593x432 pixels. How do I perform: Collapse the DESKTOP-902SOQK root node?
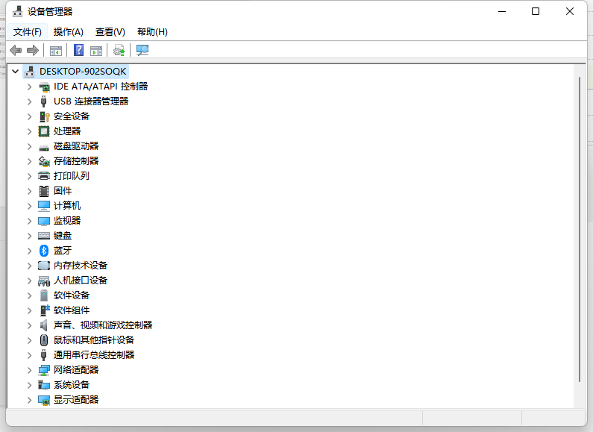(x=15, y=71)
